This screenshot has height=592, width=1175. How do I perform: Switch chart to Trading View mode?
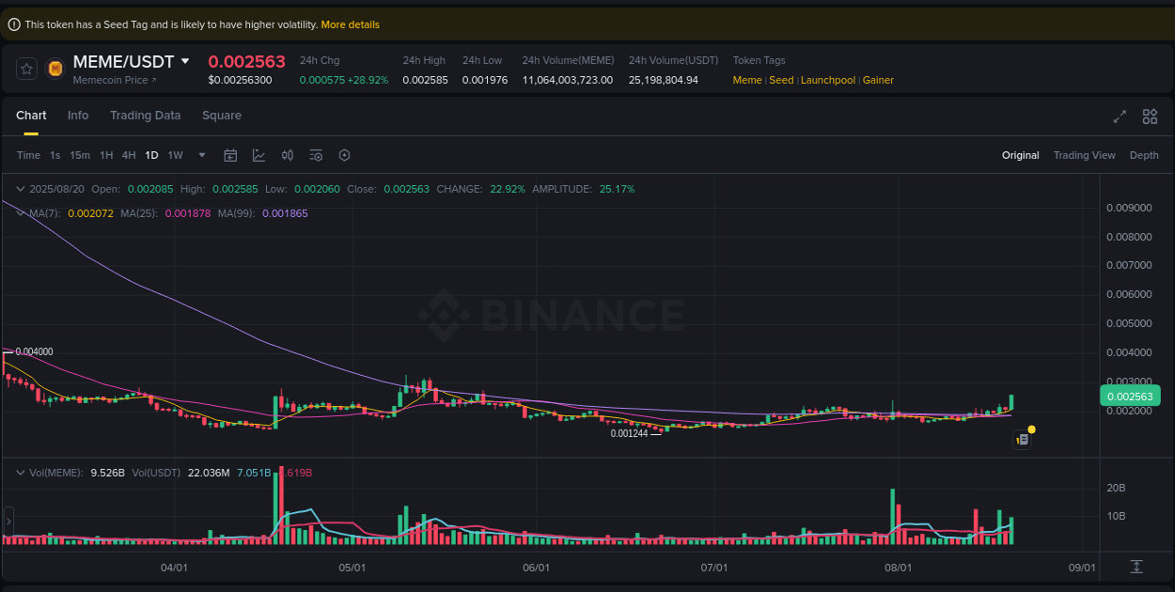pos(1084,155)
